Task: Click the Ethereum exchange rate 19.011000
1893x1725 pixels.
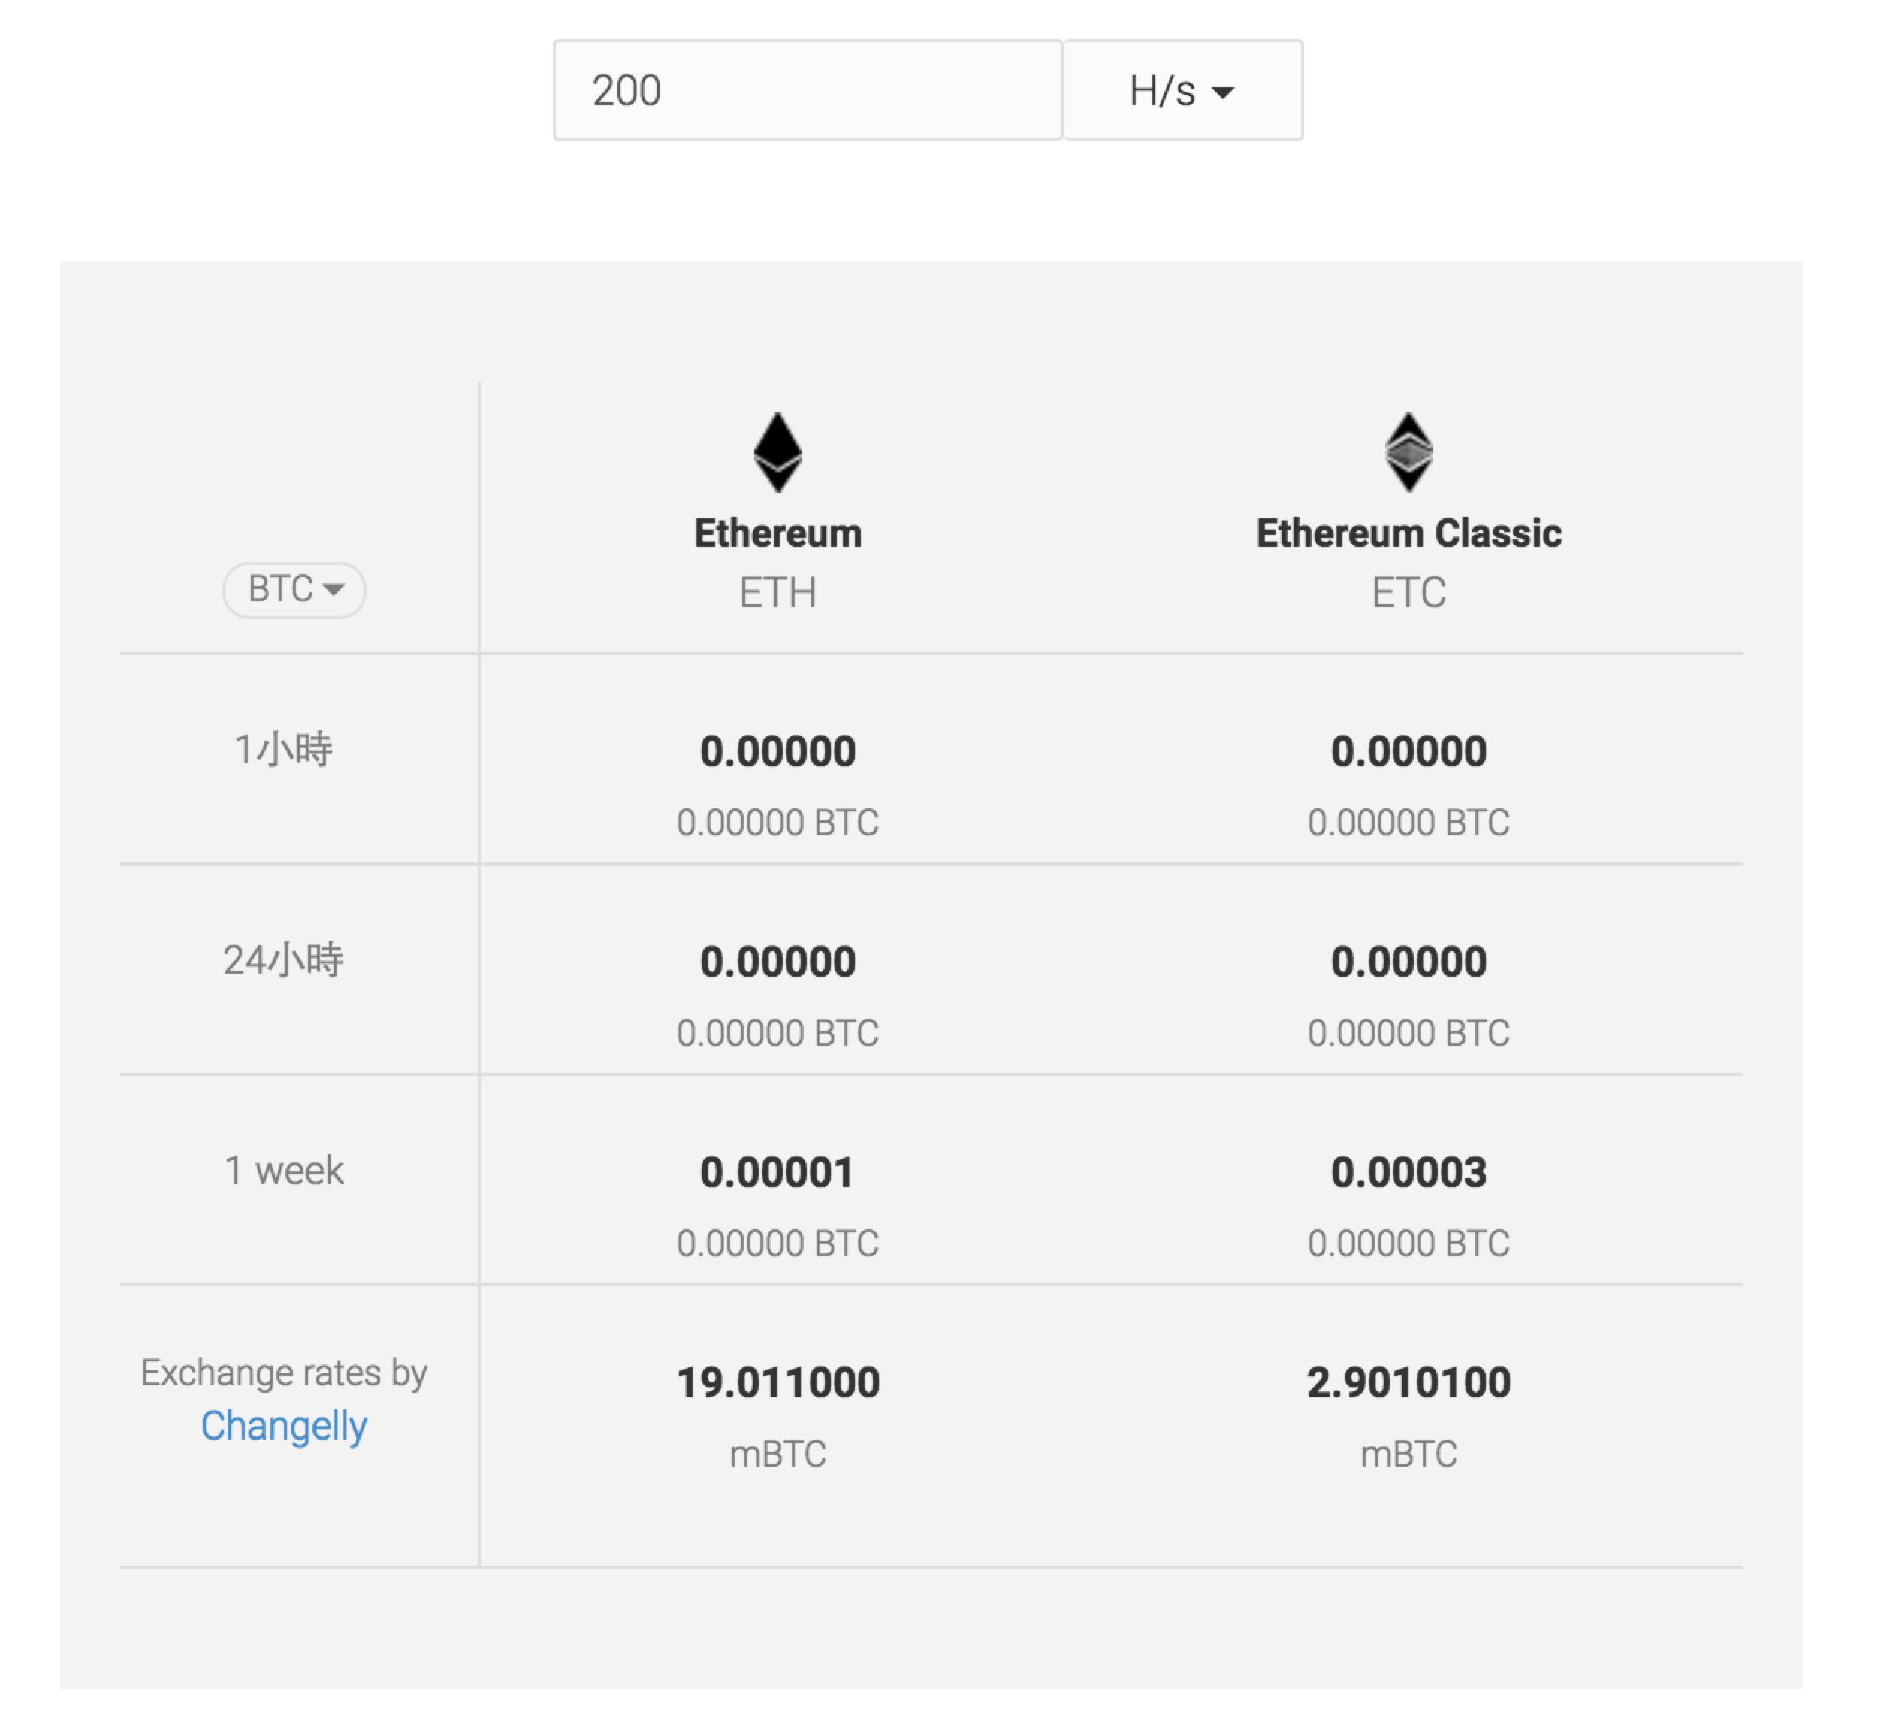Action: 777,1382
